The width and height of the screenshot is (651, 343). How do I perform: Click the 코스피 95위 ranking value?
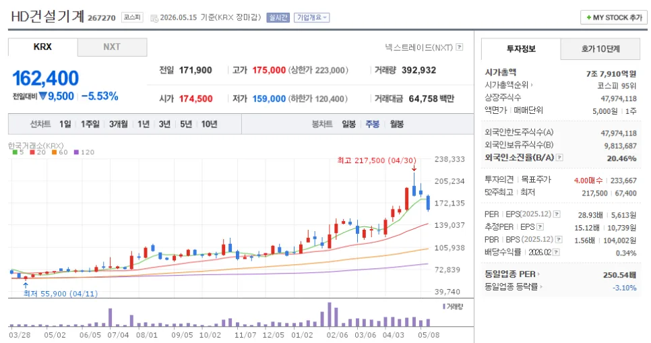[617, 86]
